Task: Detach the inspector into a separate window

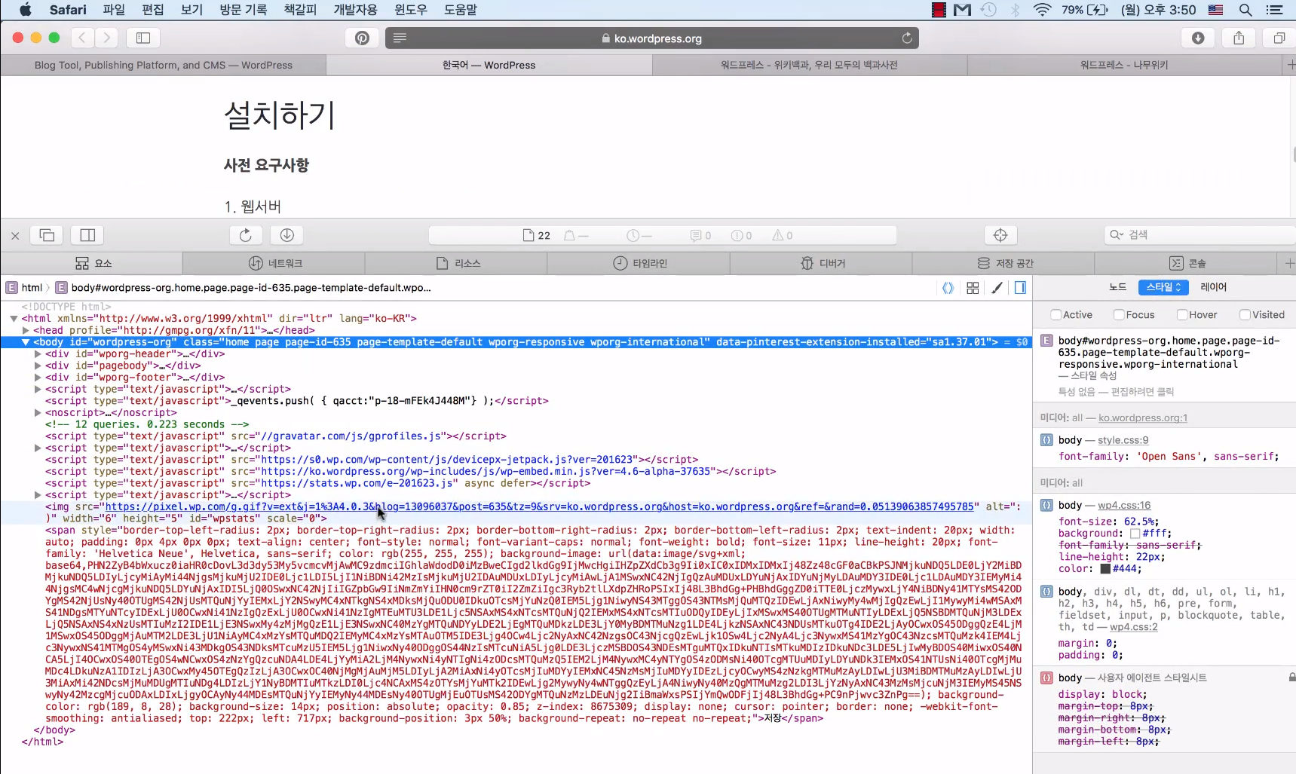Action: [x=47, y=235]
